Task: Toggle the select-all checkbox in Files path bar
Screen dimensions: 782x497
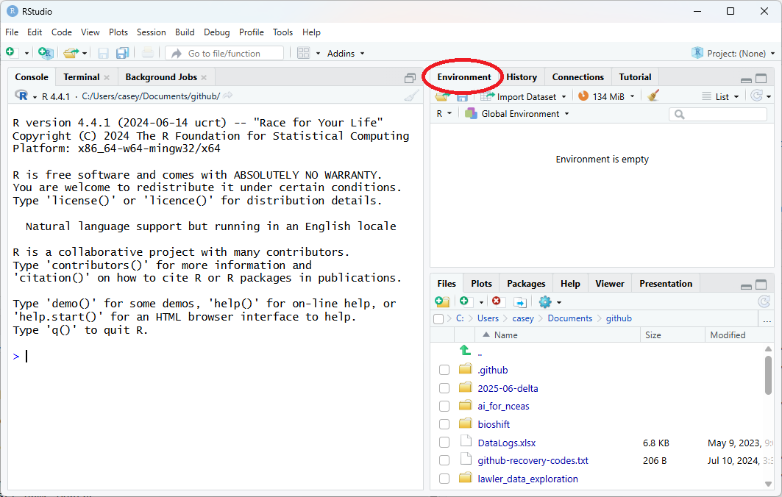Action: click(x=439, y=319)
